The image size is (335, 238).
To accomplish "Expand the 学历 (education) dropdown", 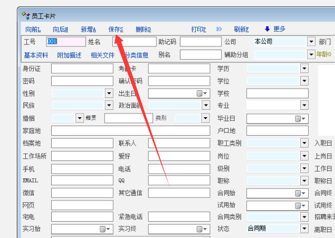I will (x=304, y=69).
